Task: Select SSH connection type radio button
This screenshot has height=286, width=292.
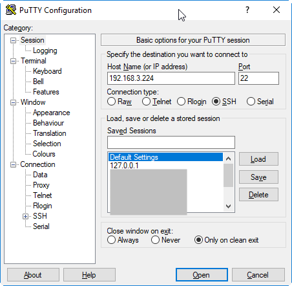Action: click(216, 102)
